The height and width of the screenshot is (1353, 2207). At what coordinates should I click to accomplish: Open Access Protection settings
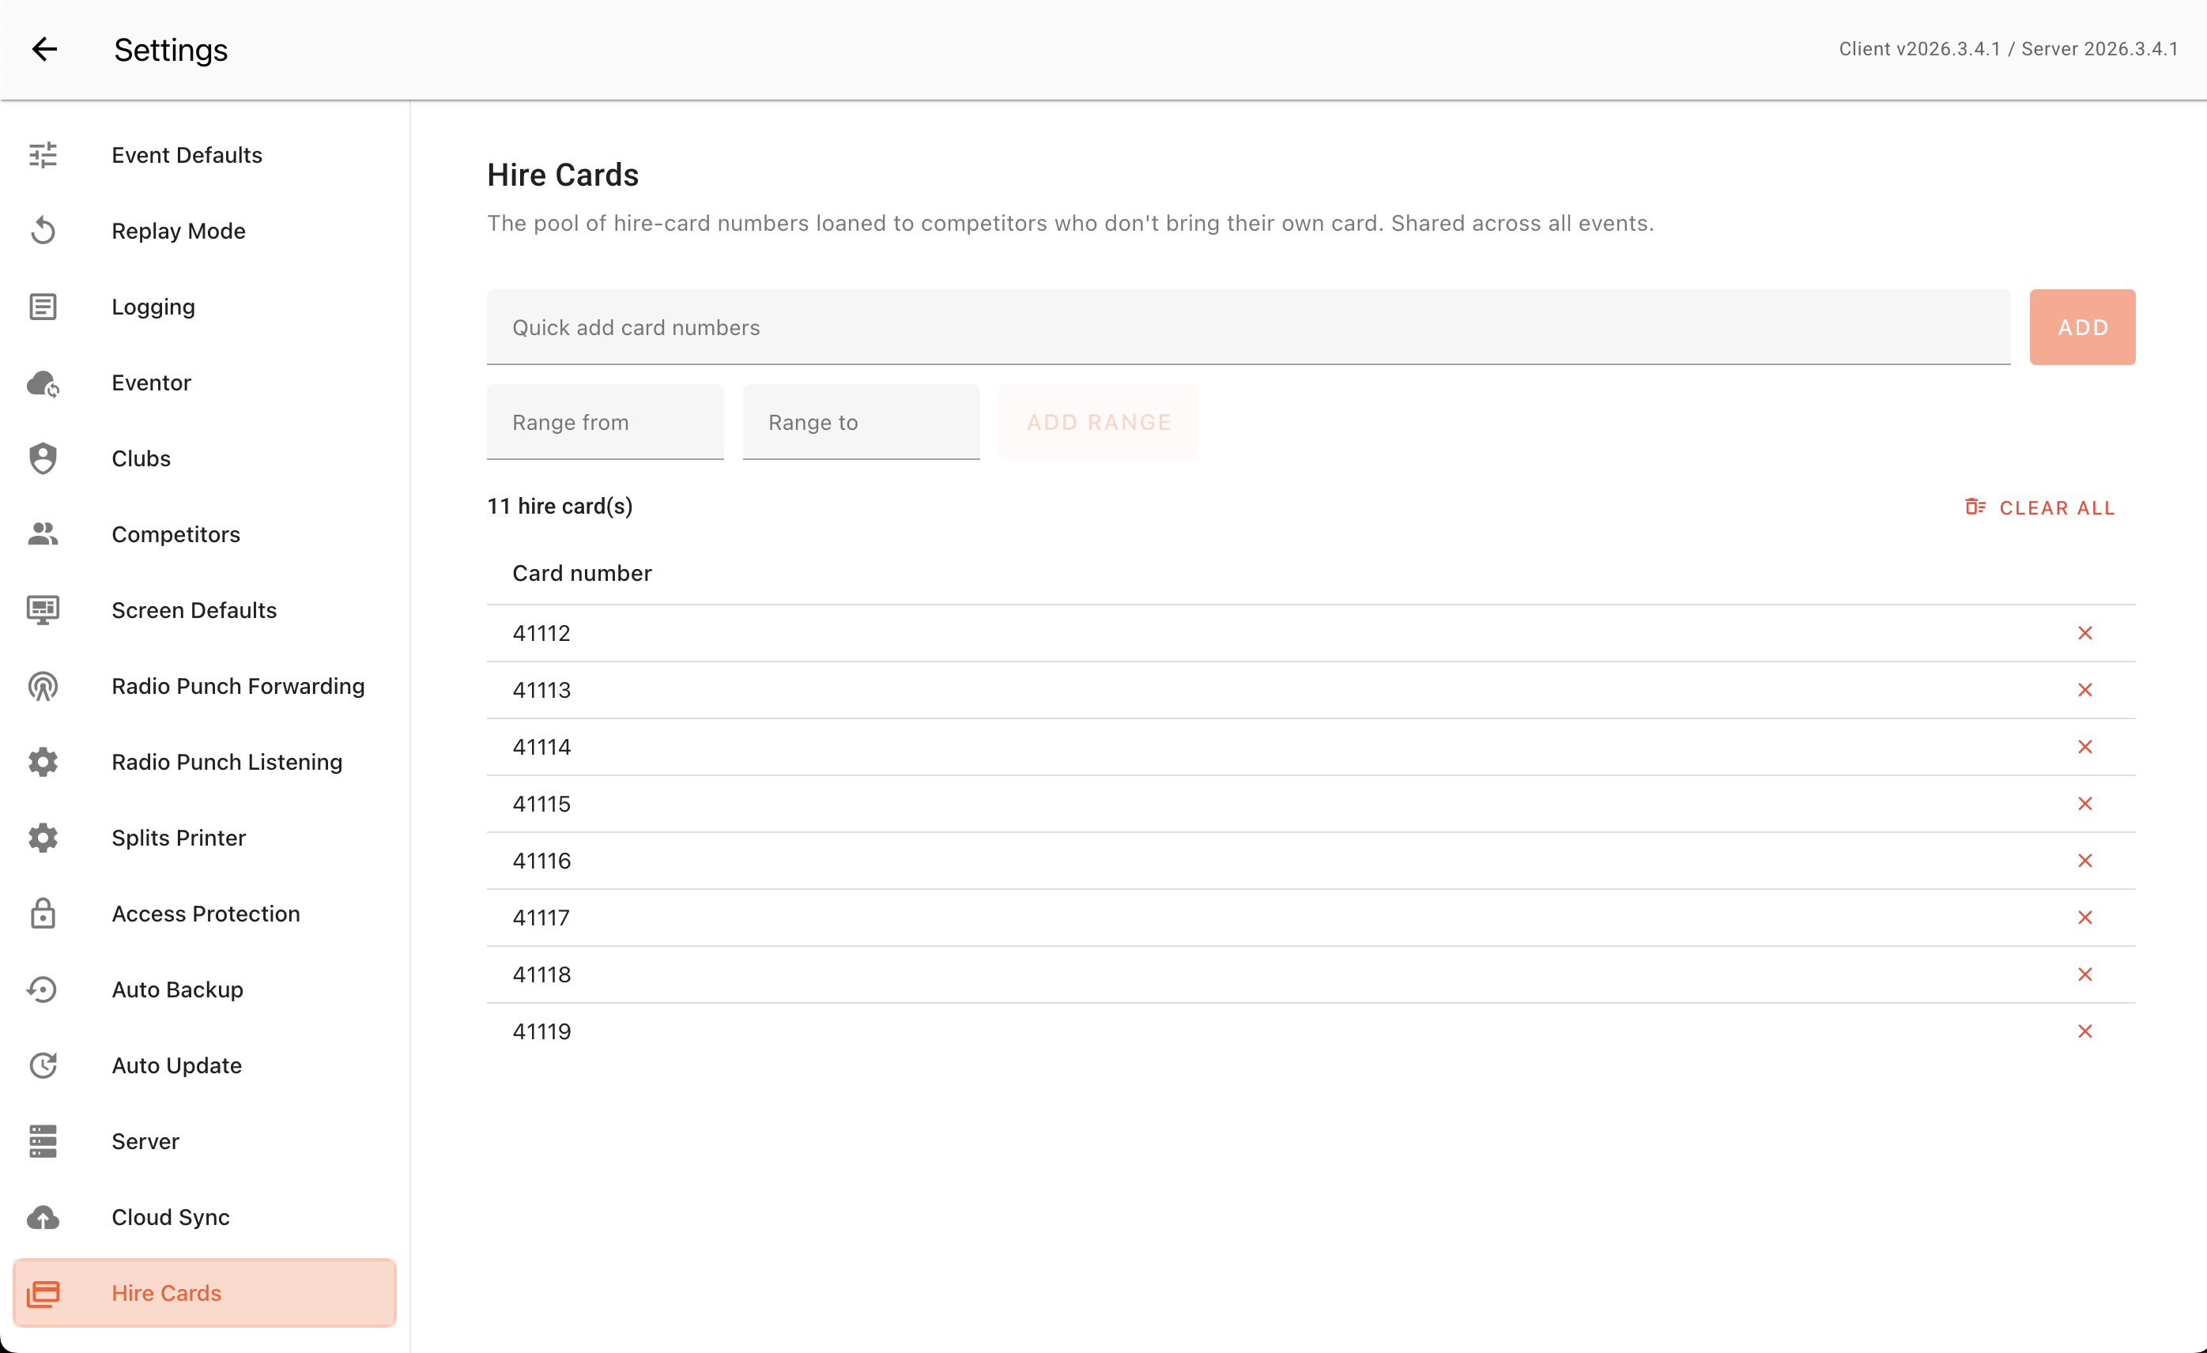click(204, 914)
